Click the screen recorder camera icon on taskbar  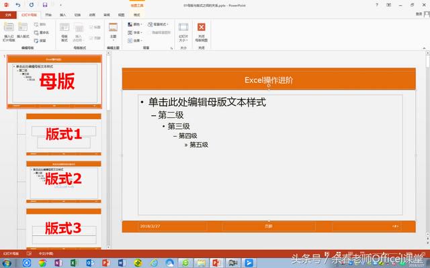coord(233,263)
